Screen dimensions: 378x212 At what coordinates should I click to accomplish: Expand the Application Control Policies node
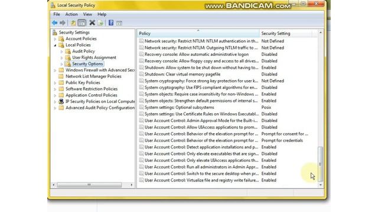tap(55, 95)
